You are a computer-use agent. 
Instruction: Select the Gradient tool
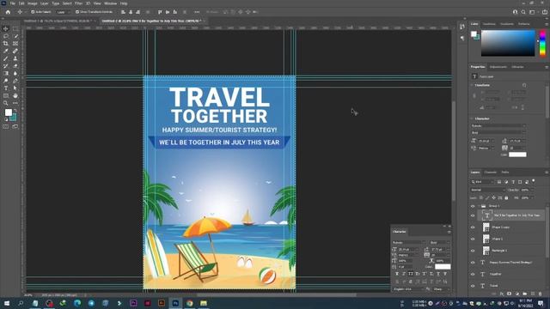pos(6,73)
